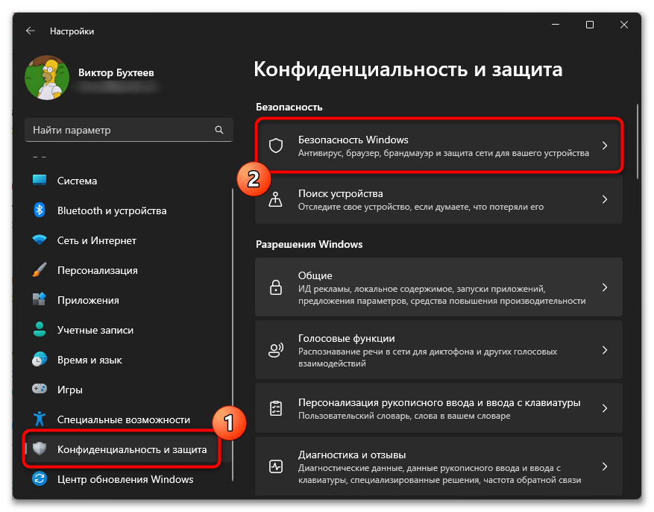Screen dimensions: 654x512
Task: Click the Homer Simpson profile avatar
Action: (47, 78)
